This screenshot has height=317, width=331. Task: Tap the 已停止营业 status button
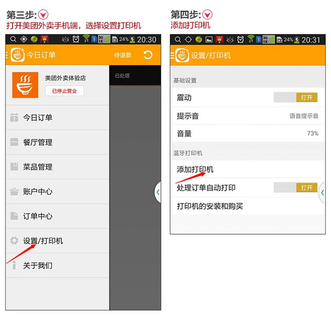pyautogui.click(x=64, y=91)
